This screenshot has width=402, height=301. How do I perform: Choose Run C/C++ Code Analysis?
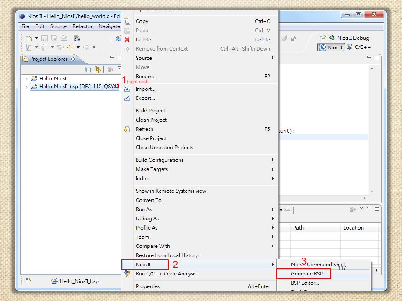click(x=200, y=274)
